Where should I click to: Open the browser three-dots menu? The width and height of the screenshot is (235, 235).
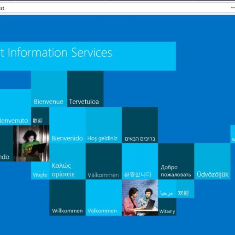pos(233,8)
